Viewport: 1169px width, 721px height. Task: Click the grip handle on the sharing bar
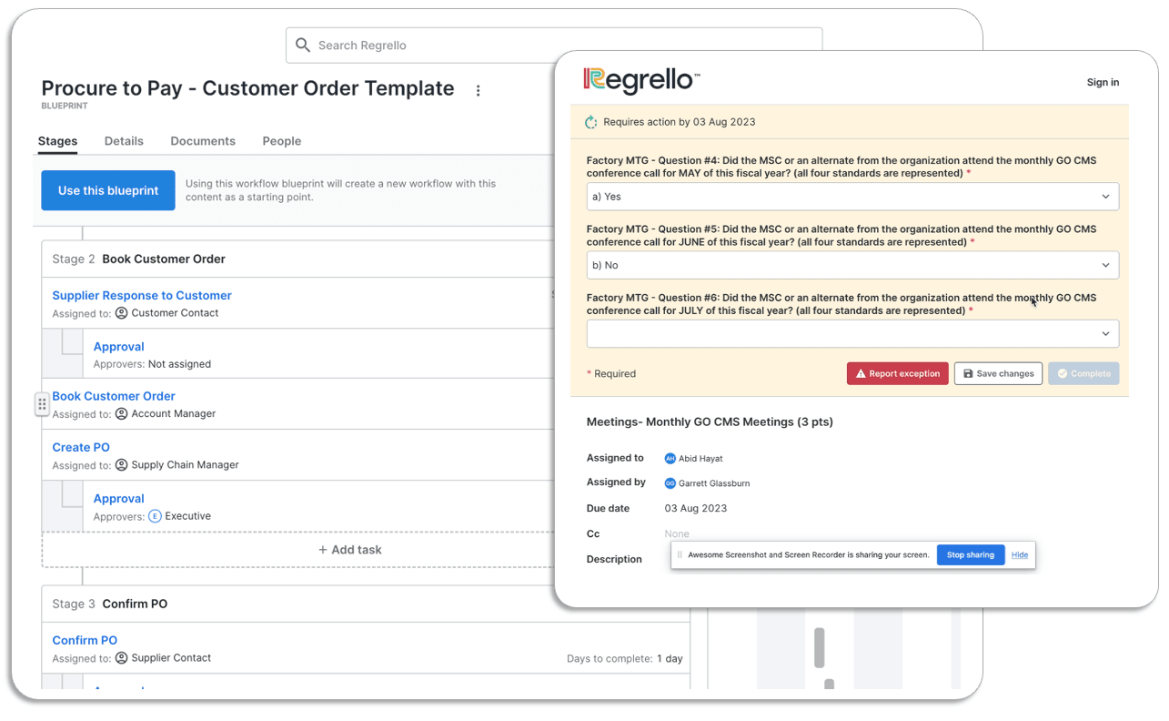680,554
